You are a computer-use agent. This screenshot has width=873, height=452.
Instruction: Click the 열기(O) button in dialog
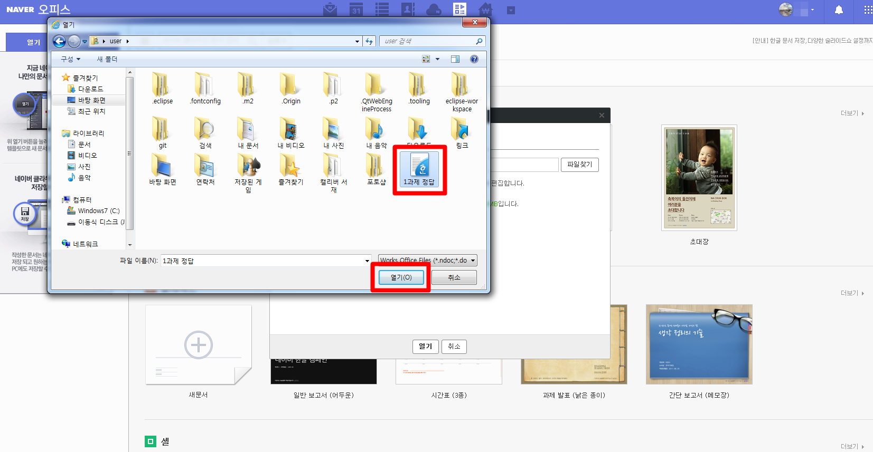(x=401, y=277)
